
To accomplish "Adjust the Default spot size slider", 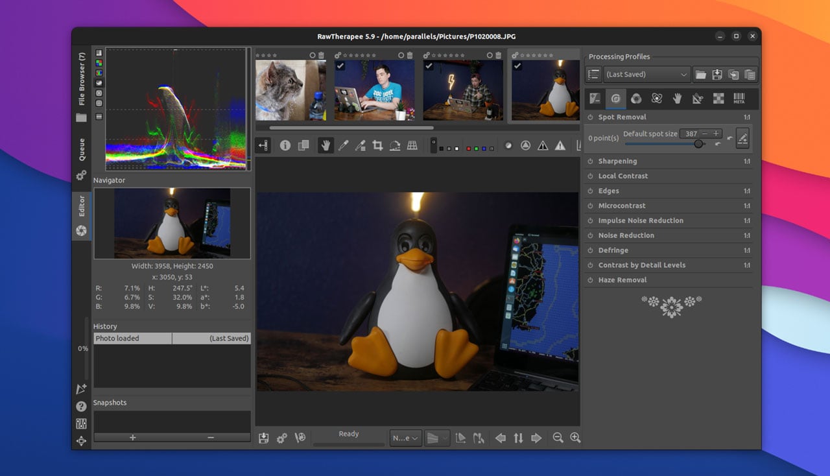I will 665,144.
